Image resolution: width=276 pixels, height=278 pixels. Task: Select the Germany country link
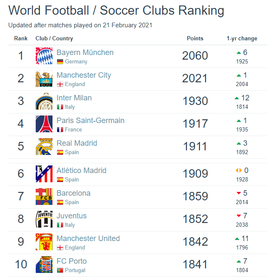tap(76, 62)
